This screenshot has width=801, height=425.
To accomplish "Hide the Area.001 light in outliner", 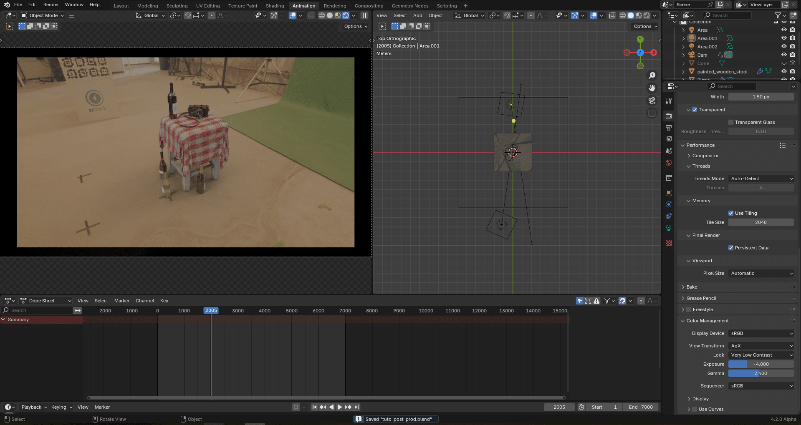I will tap(783, 38).
